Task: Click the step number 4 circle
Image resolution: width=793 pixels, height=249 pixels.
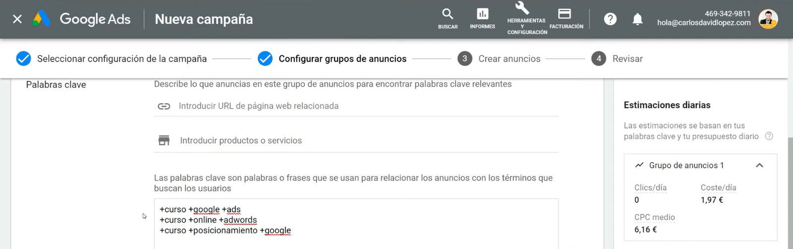Action: coord(599,59)
